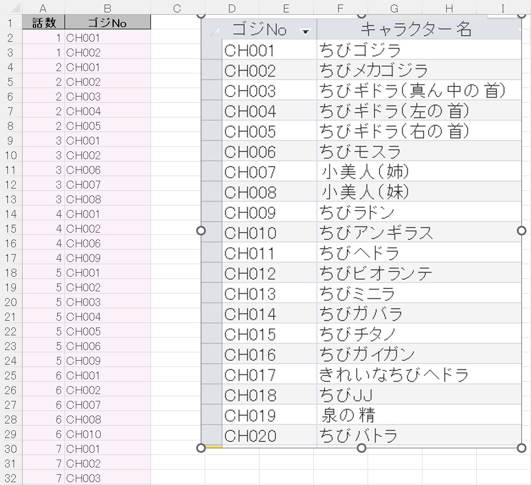This screenshot has width=531, height=485.
Task: Click ちびギドラ(左の首) in the picture
Action: point(394,111)
